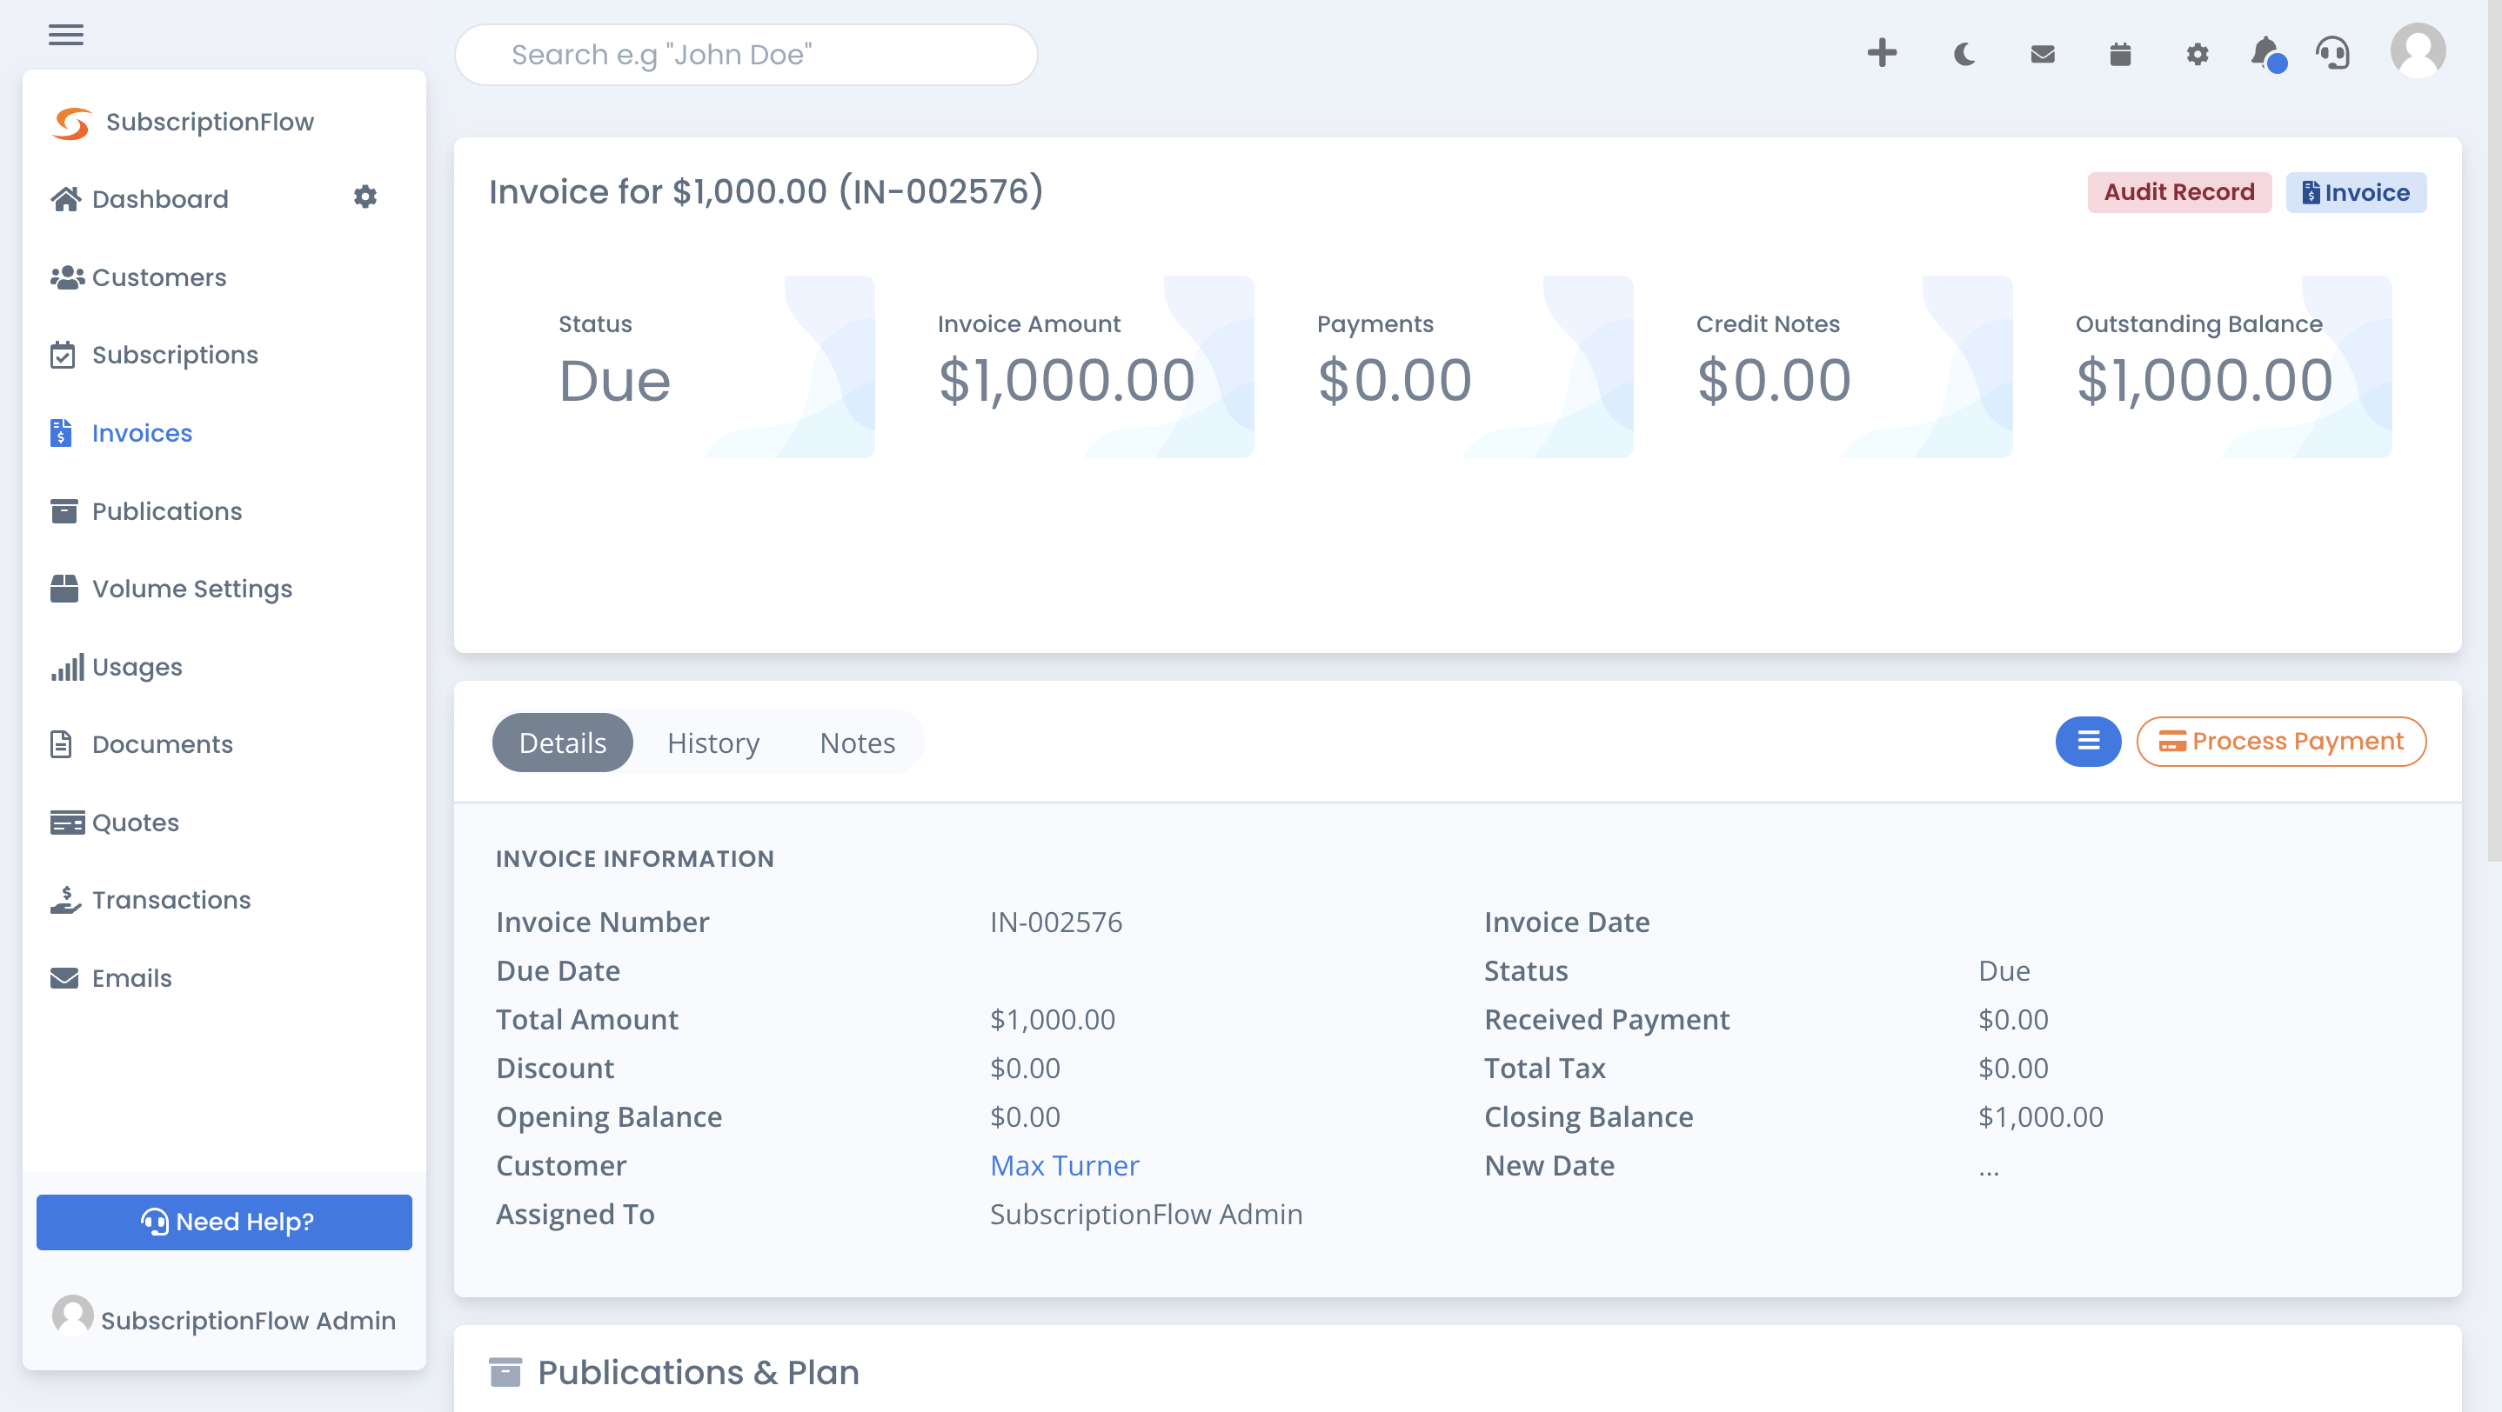Select the Details tab
2502x1412 pixels.
click(x=562, y=743)
